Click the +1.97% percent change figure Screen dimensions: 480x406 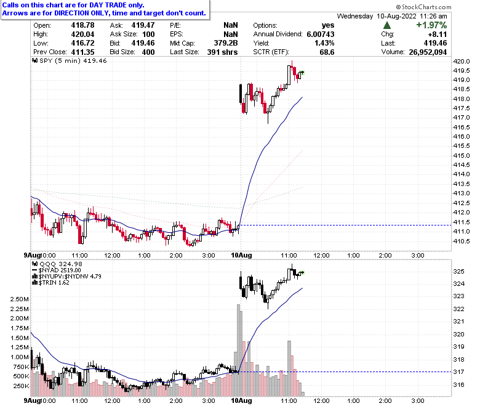[431, 25]
